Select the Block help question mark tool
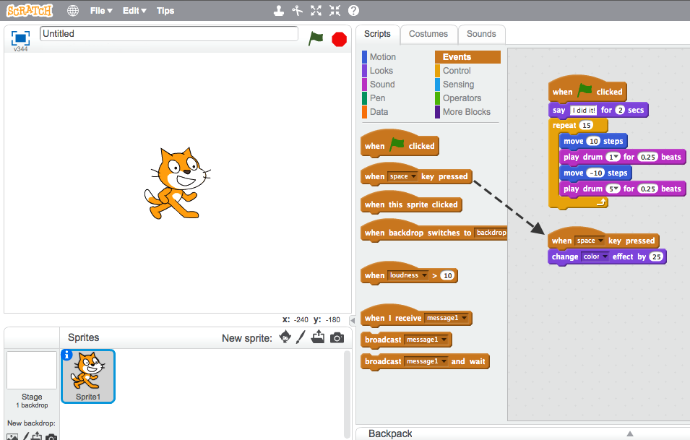 click(x=353, y=11)
